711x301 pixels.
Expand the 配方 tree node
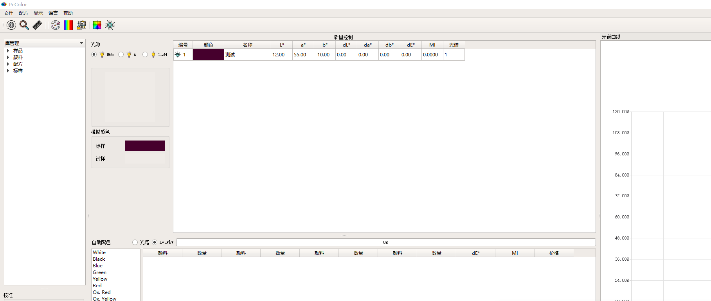point(8,64)
